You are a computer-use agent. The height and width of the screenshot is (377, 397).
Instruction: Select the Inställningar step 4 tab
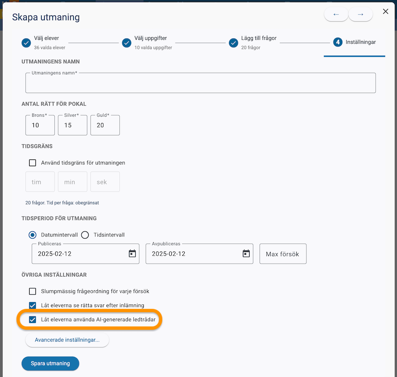click(354, 42)
